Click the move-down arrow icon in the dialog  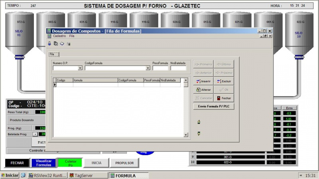tap(199, 133)
